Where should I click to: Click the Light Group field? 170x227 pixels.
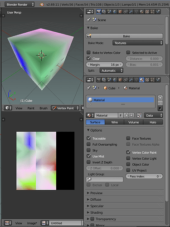tap(105, 179)
